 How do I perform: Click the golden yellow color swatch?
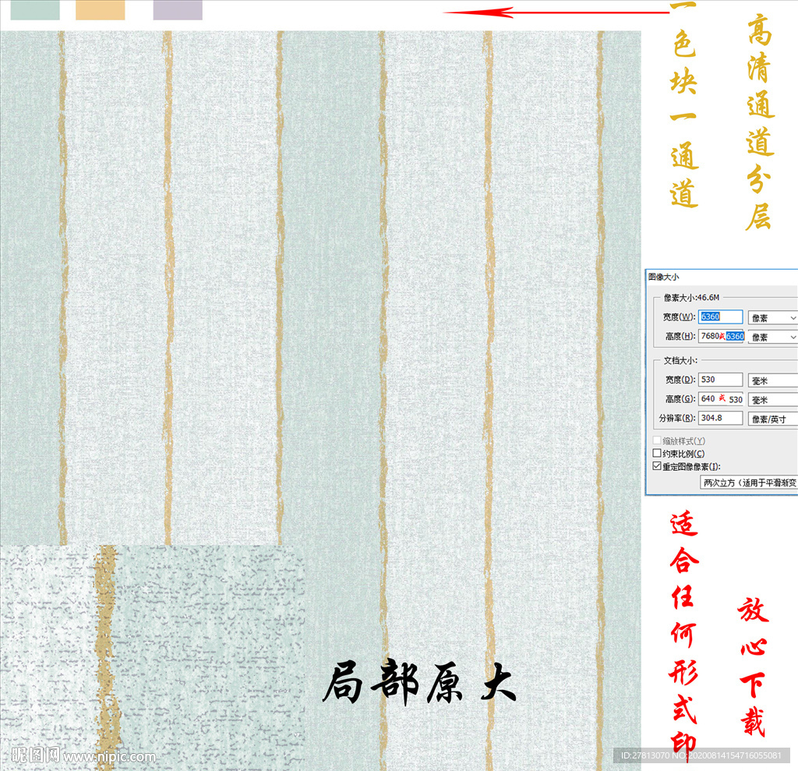101,9
